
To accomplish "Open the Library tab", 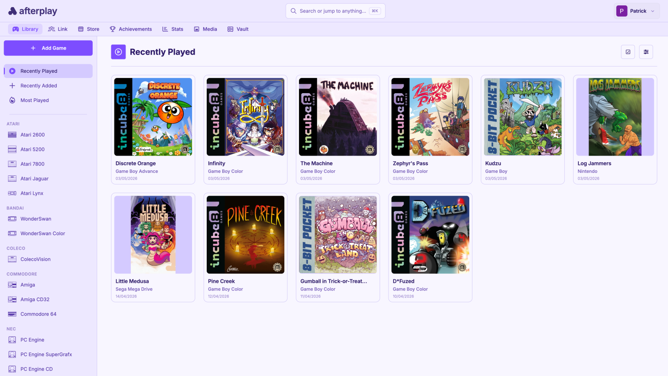I will pos(25,29).
